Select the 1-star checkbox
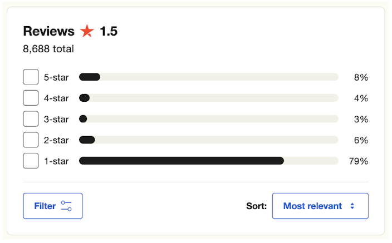The width and height of the screenshot is (392, 243). 31,161
